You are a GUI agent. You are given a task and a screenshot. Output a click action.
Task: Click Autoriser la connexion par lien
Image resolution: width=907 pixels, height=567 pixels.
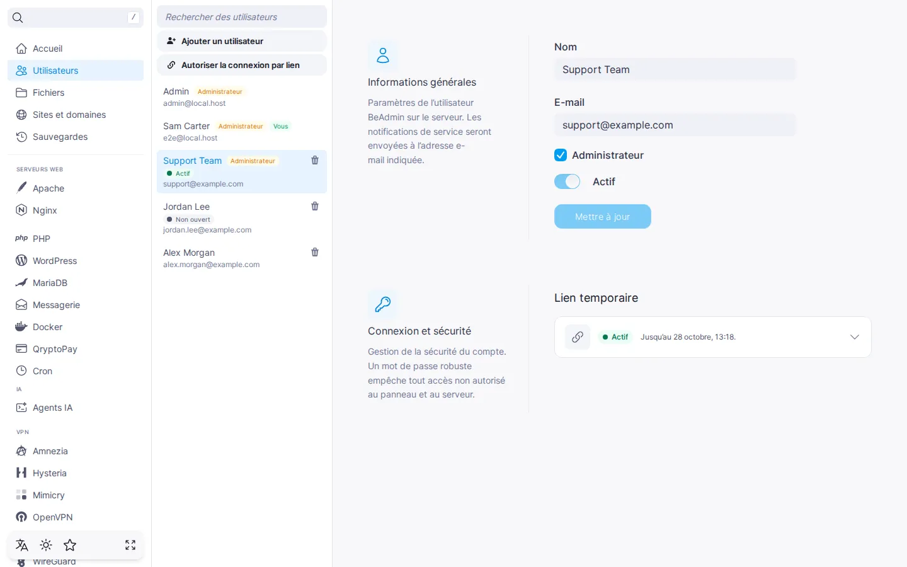click(242, 65)
